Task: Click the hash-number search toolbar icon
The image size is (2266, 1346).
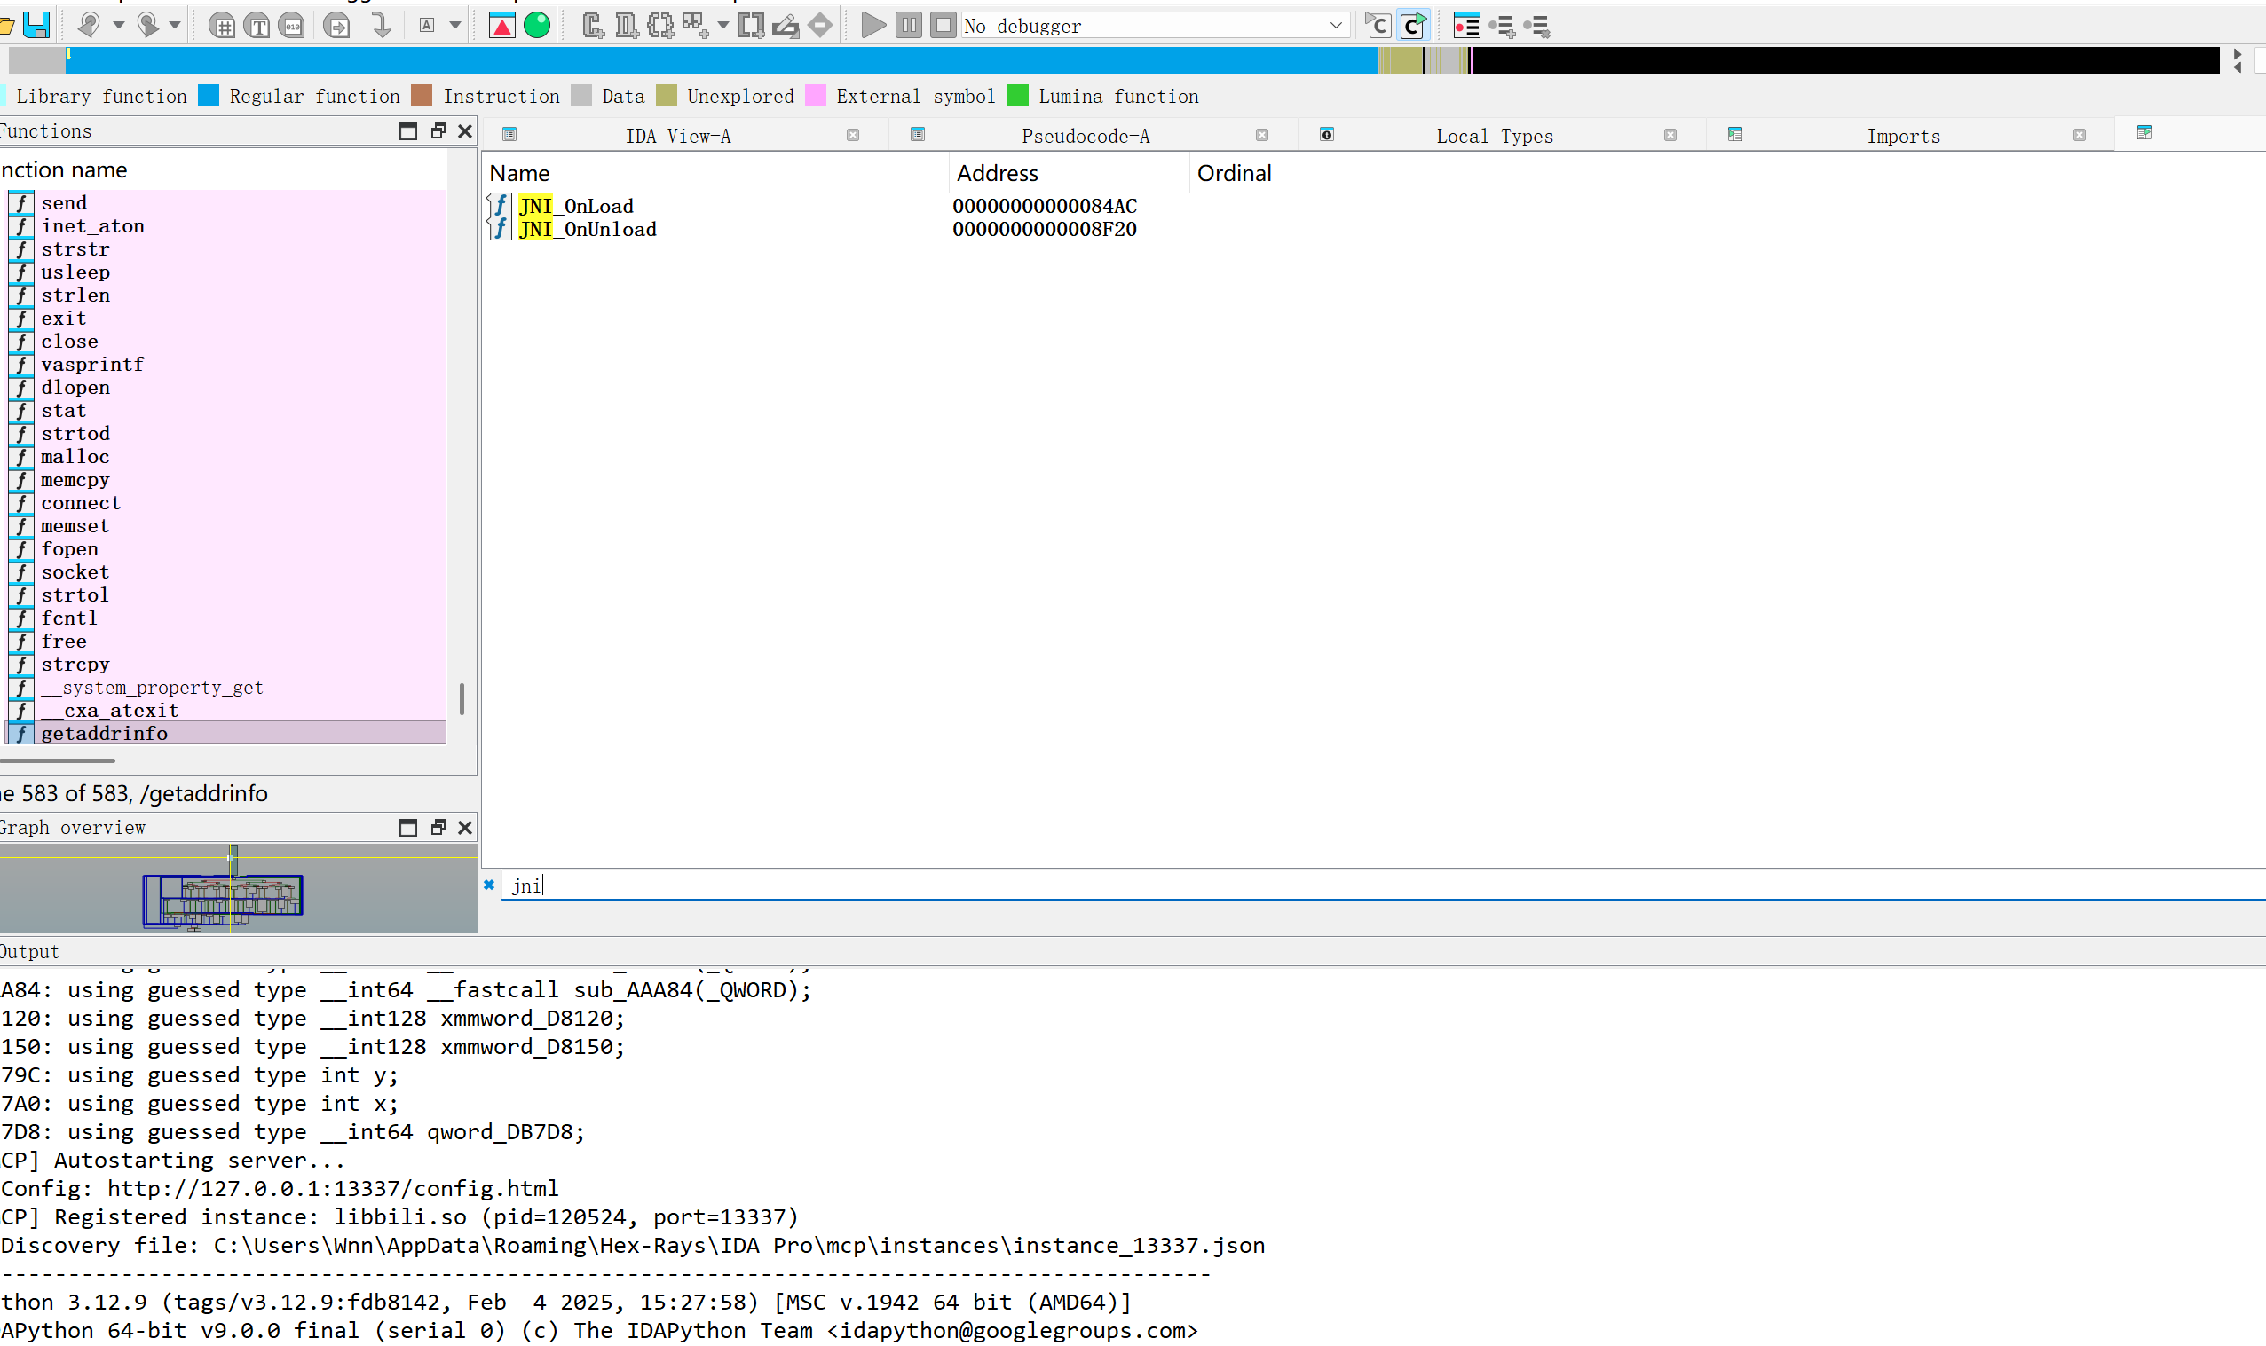Action: [221, 26]
